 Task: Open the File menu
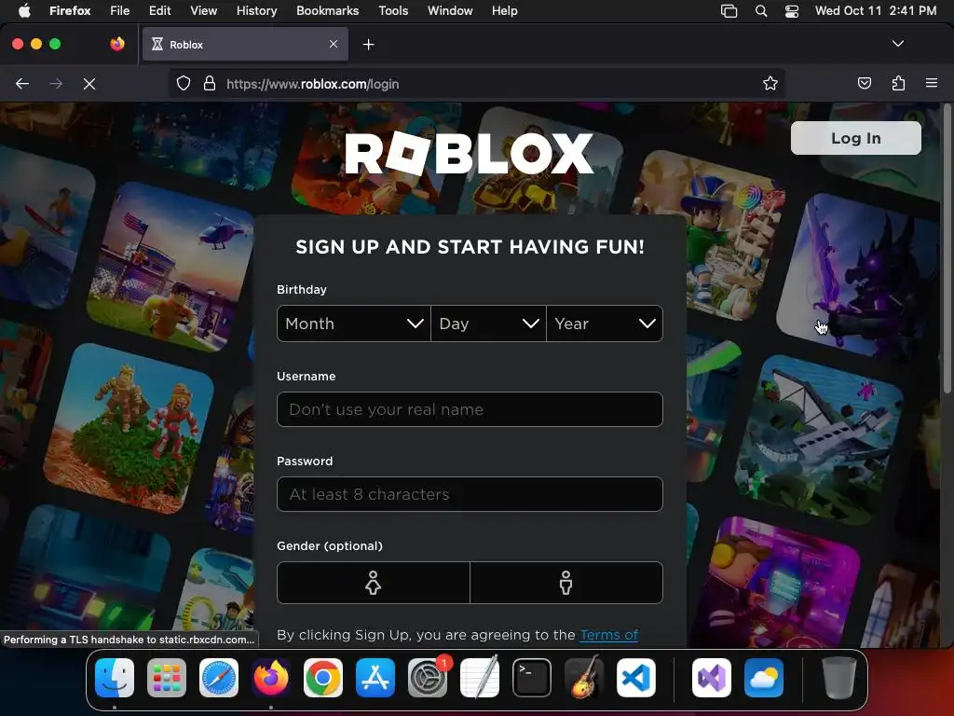click(120, 10)
